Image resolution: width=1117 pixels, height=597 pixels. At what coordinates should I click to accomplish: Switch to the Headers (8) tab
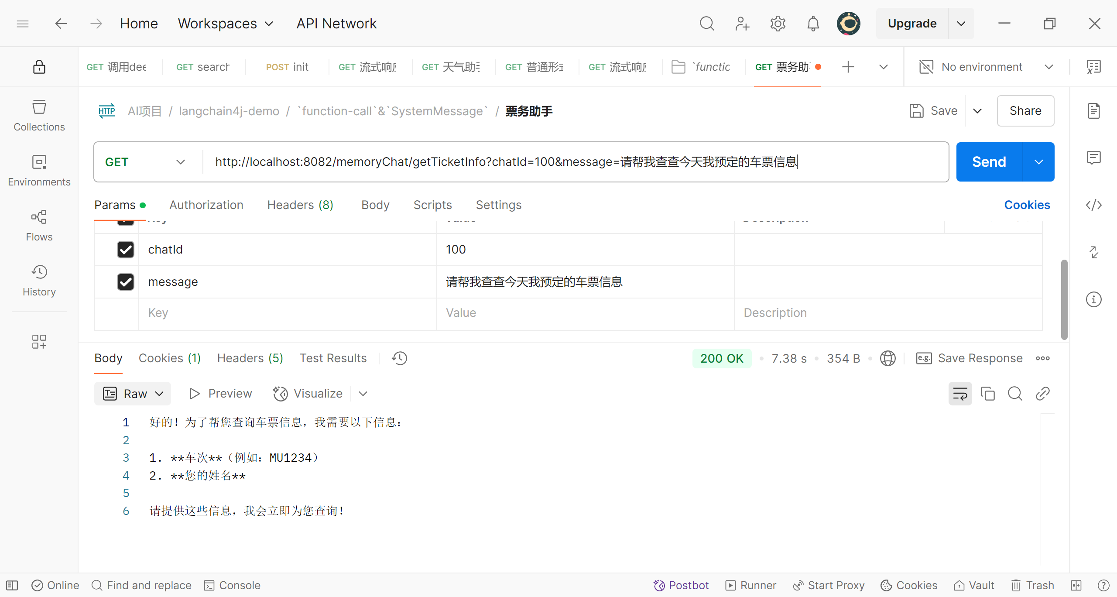300,205
